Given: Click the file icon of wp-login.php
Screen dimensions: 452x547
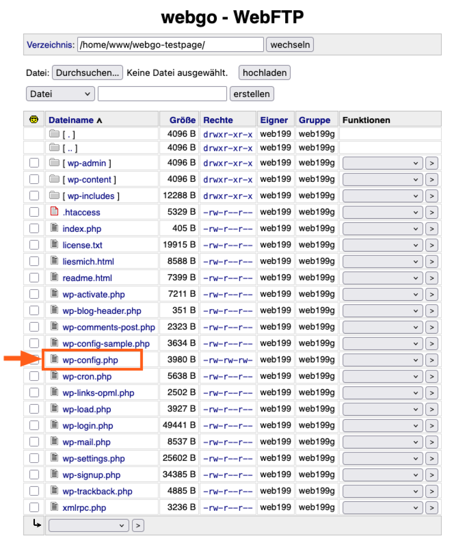Looking at the screenshot, I should click(54, 424).
